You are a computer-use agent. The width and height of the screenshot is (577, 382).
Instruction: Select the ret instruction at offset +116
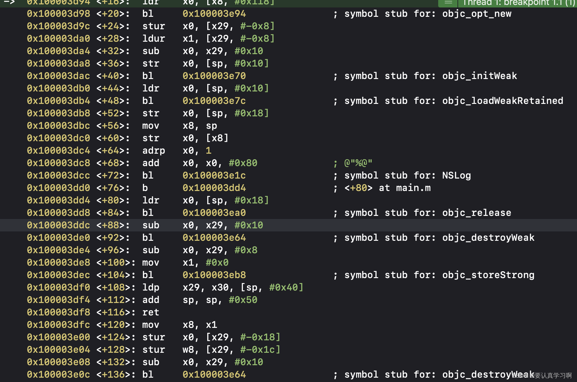(x=151, y=312)
